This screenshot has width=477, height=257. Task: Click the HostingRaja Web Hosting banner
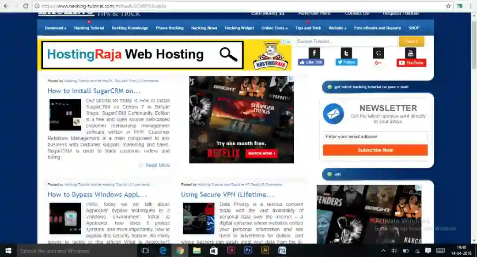coord(165,55)
